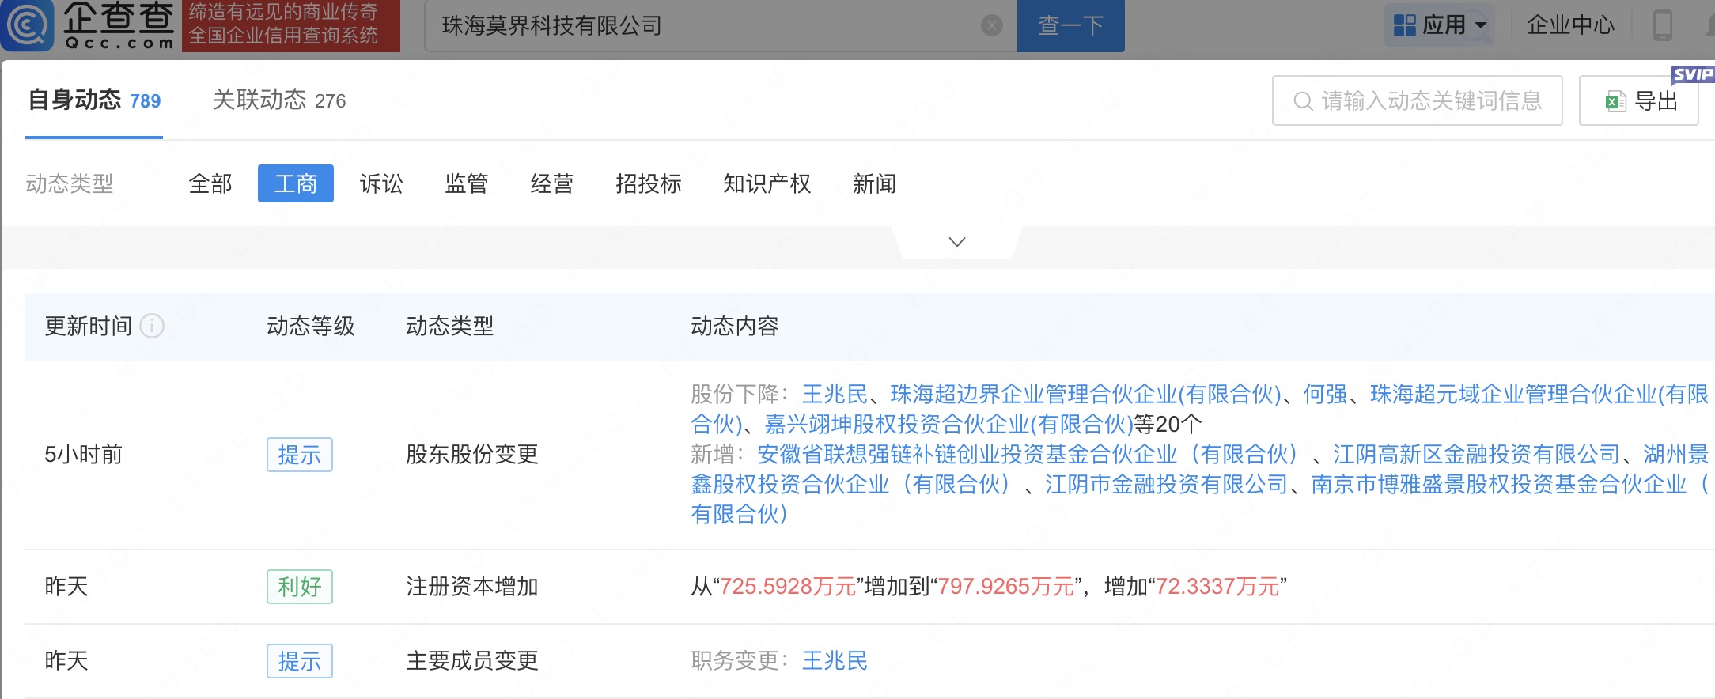Click the Excel icon on the 导出 button
This screenshot has width=1715, height=699.
[1615, 101]
